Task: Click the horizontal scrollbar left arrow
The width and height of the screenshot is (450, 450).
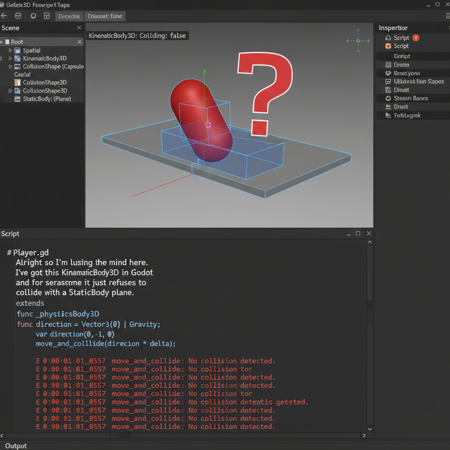Action: pyautogui.click(x=2, y=435)
